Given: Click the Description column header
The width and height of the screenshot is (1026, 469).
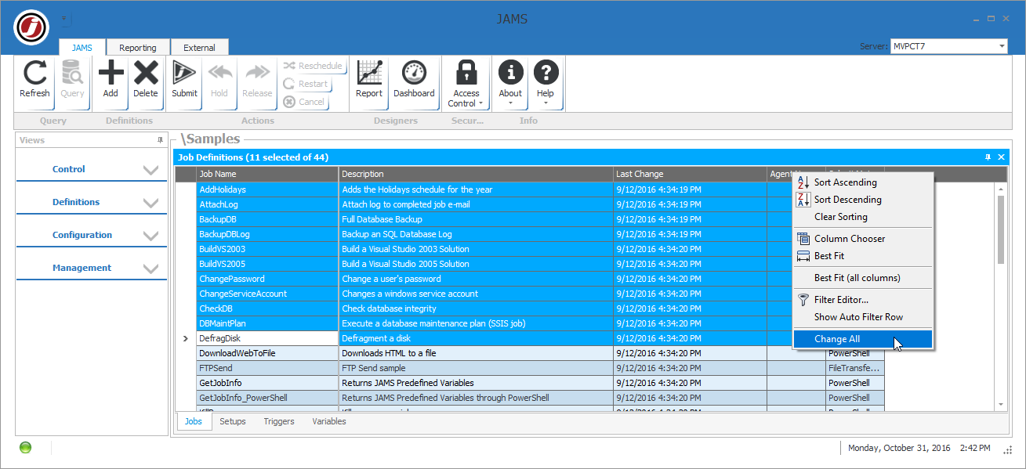Looking at the screenshot, I should (x=476, y=174).
